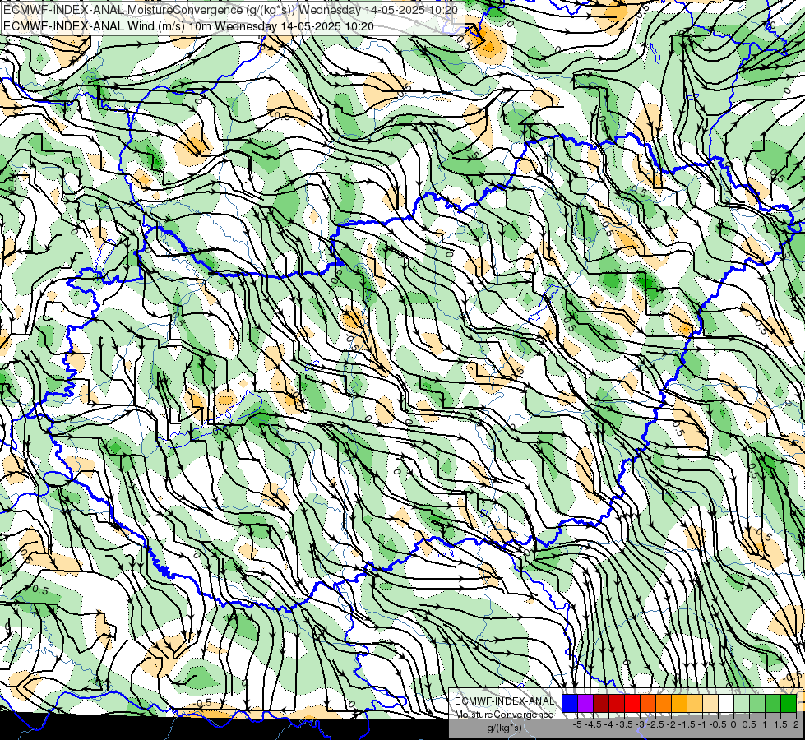The image size is (805, 740).
Task: Click the 2 tick label on legend scale
Action: pyautogui.click(x=796, y=724)
